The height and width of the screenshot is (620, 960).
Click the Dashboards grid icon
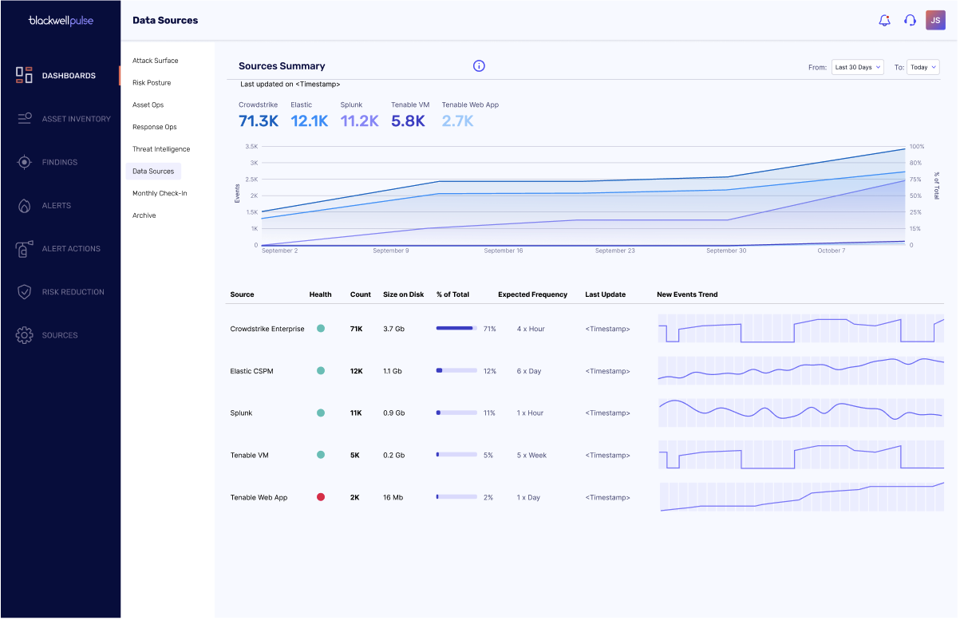pos(25,76)
